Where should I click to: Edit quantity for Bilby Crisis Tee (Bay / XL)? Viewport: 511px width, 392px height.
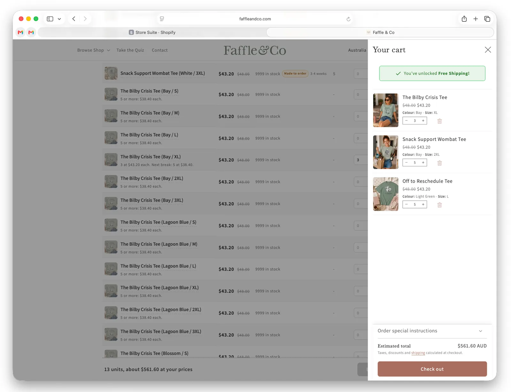pos(361,160)
